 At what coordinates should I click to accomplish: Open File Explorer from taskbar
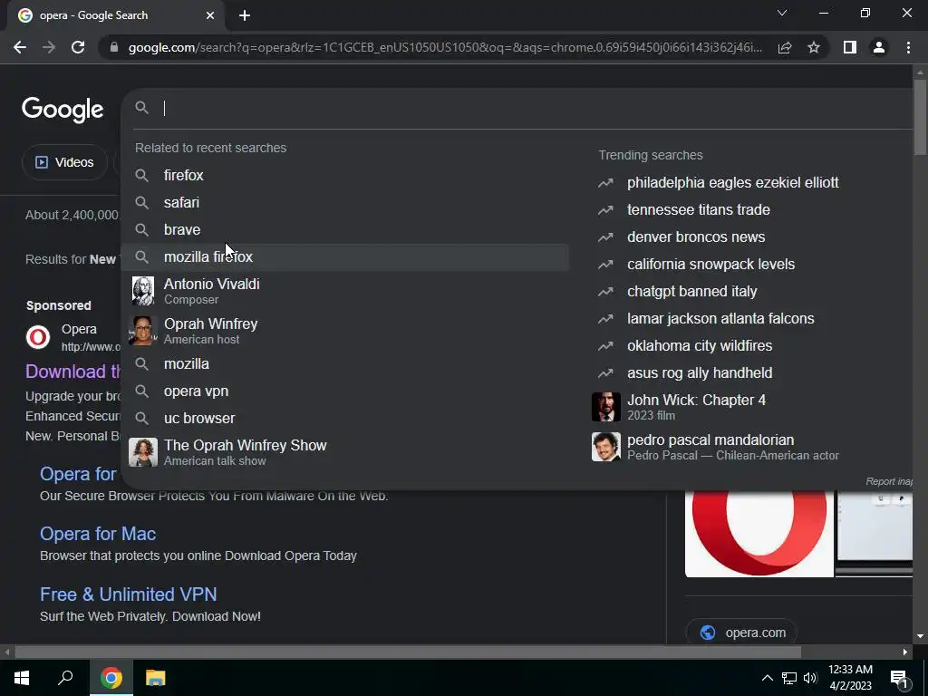(156, 678)
